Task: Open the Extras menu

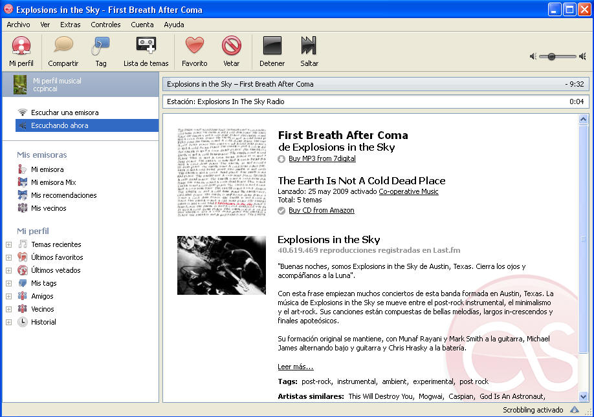Action: (x=70, y=25)
